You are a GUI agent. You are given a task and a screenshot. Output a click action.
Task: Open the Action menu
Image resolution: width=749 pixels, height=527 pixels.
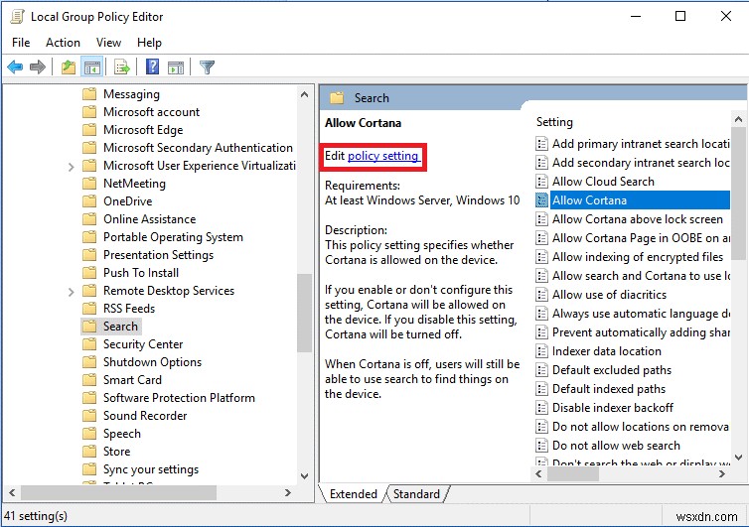pos(63,43)
